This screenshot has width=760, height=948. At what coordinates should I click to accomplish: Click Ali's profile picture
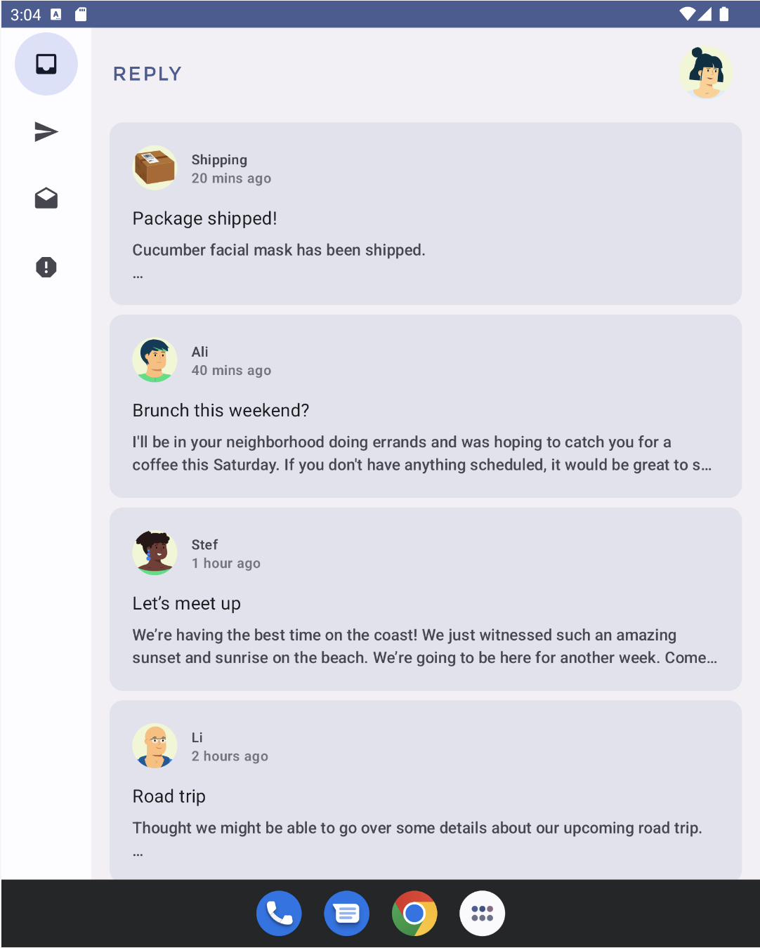(x=155, y=360)
